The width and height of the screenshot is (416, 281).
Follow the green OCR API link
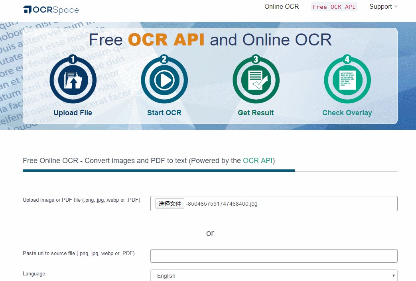coord(258,161)
